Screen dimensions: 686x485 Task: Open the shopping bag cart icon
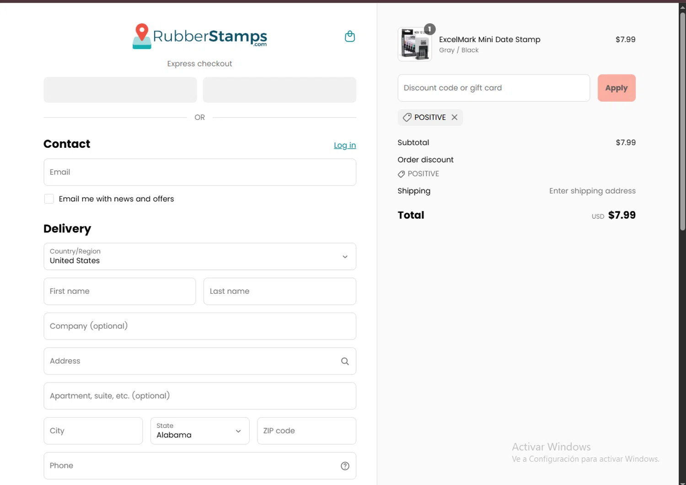(350, 36)
